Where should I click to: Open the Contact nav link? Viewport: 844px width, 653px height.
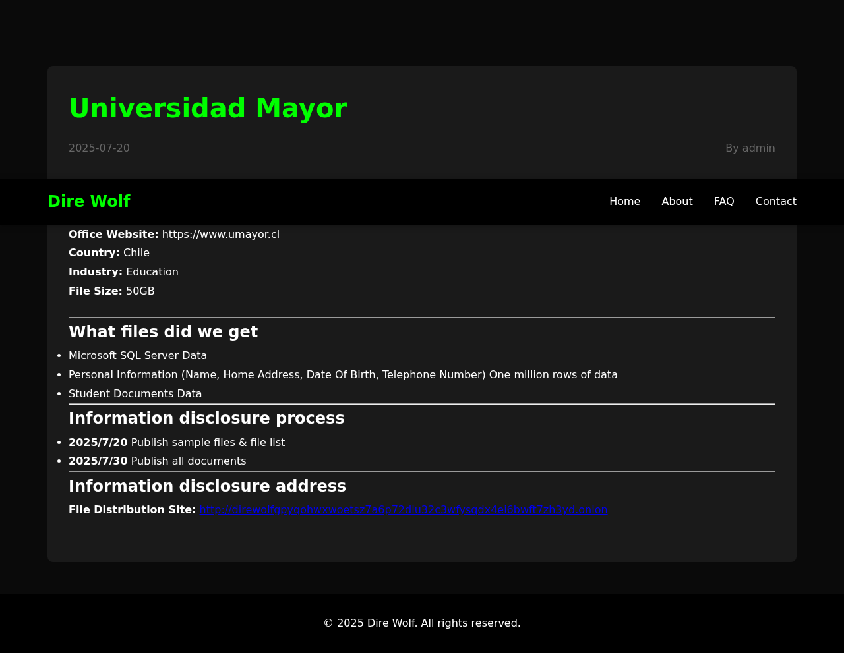[x=775, y=202]
